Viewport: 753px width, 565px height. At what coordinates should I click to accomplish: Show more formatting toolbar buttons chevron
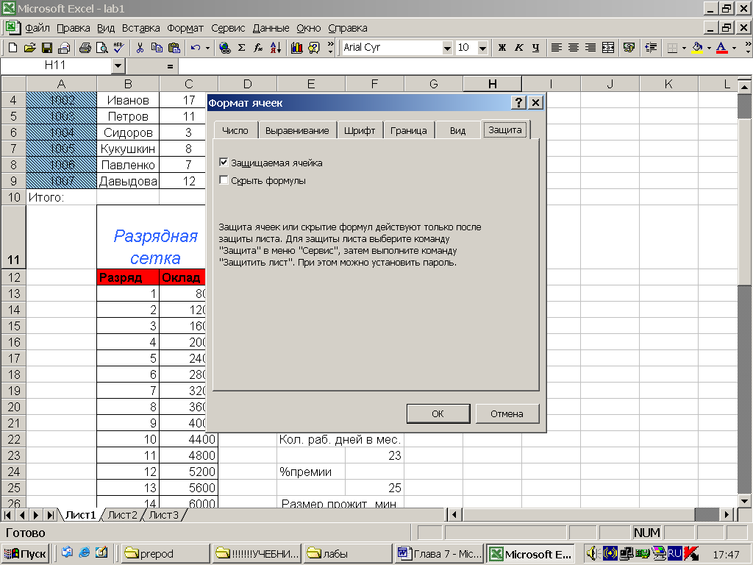point(748,48)
